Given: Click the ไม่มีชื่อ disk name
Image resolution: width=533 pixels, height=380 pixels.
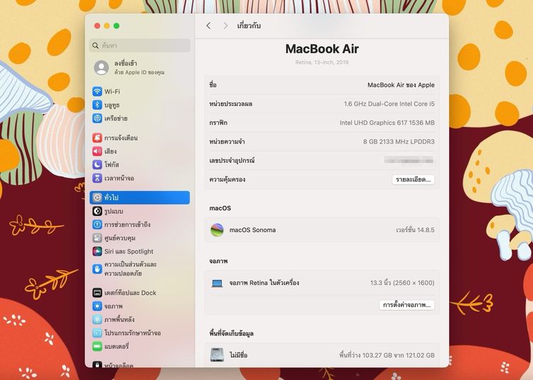Looking at the screenshot, I should tap(238, 355).
